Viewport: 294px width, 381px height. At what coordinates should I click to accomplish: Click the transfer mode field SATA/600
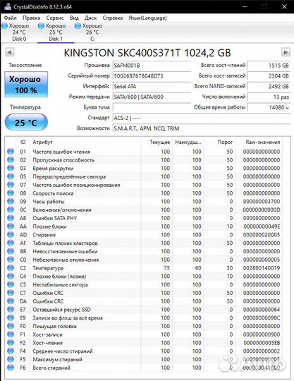pos(152,97)
